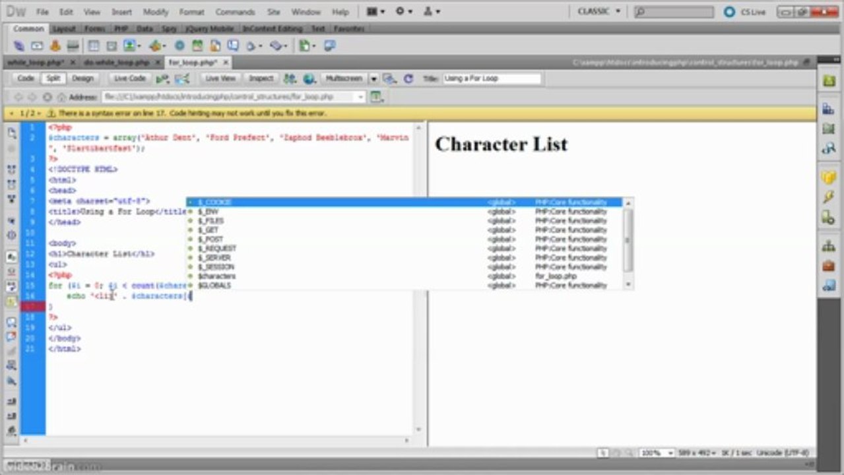Insert a Server-Side Include

pos(215,46)
